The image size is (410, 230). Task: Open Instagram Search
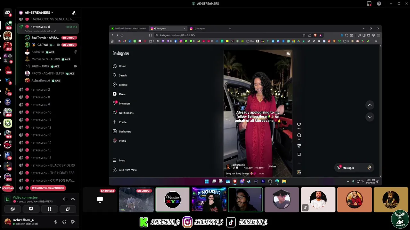[119, 75]
